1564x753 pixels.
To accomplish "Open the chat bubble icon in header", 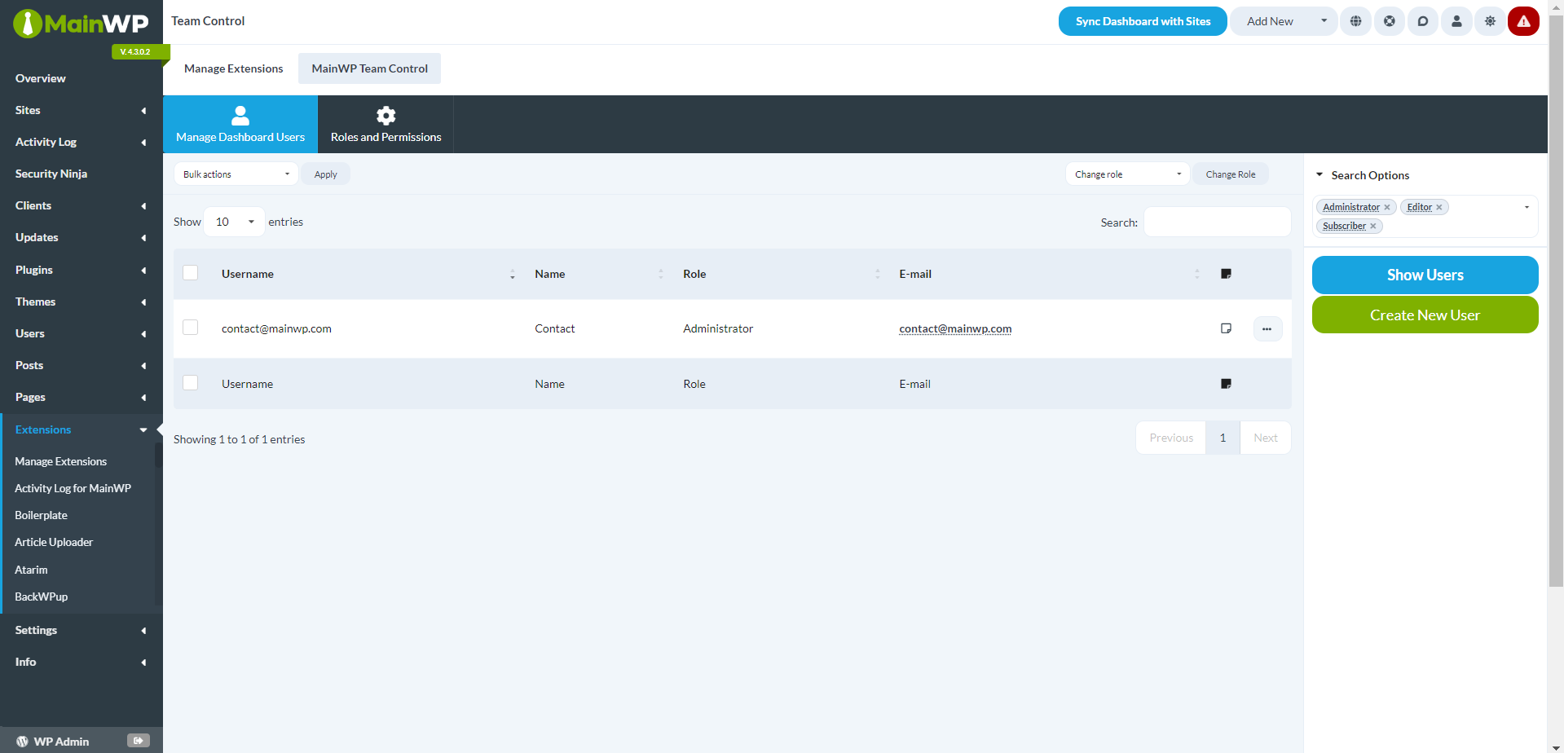I will [1422, 21].
